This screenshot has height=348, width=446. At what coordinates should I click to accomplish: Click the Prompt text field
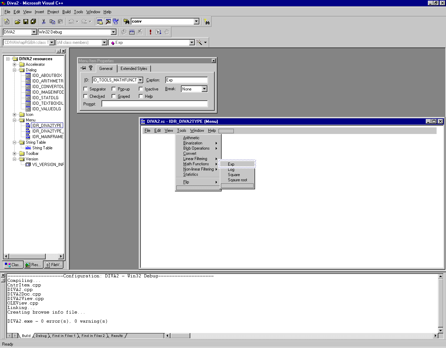[x=154, y=104]
